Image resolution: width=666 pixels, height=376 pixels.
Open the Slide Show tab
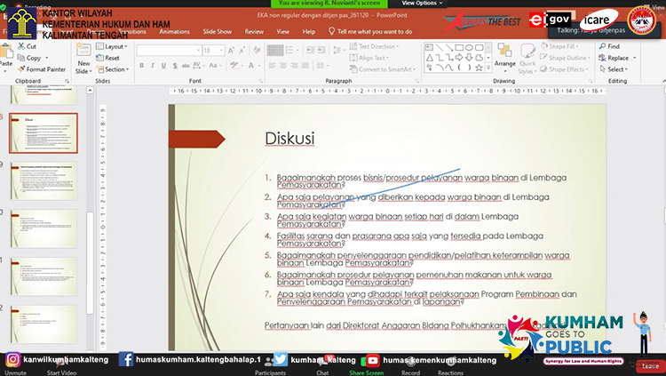point(216,31)
